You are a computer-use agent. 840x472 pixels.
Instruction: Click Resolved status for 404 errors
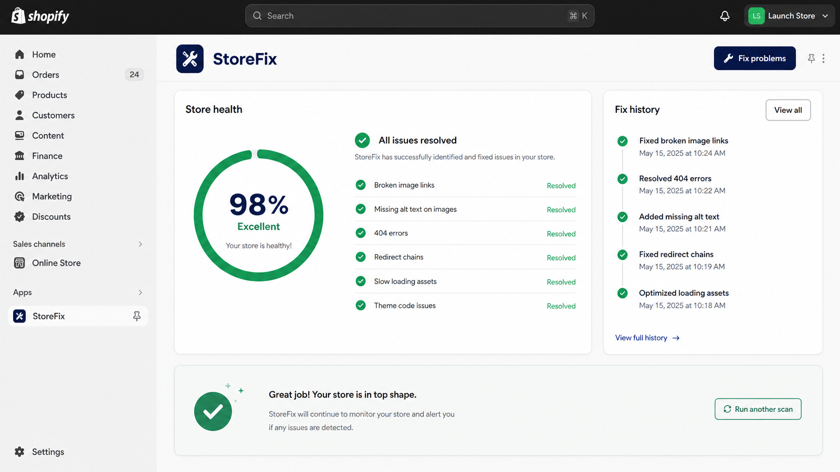point(561,234)
